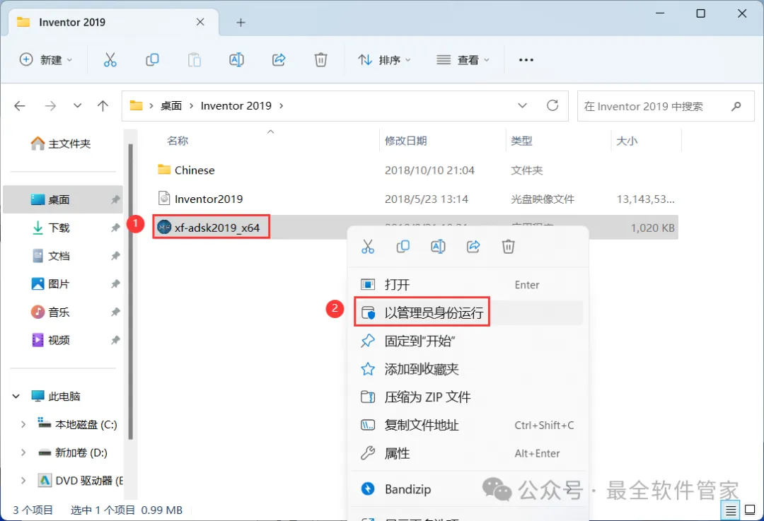Choose 以管理员身份运行 from context menu
764x521 pixels.
point(468,312)
